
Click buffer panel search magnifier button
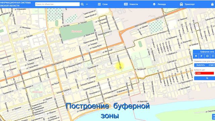click(207, 78)
